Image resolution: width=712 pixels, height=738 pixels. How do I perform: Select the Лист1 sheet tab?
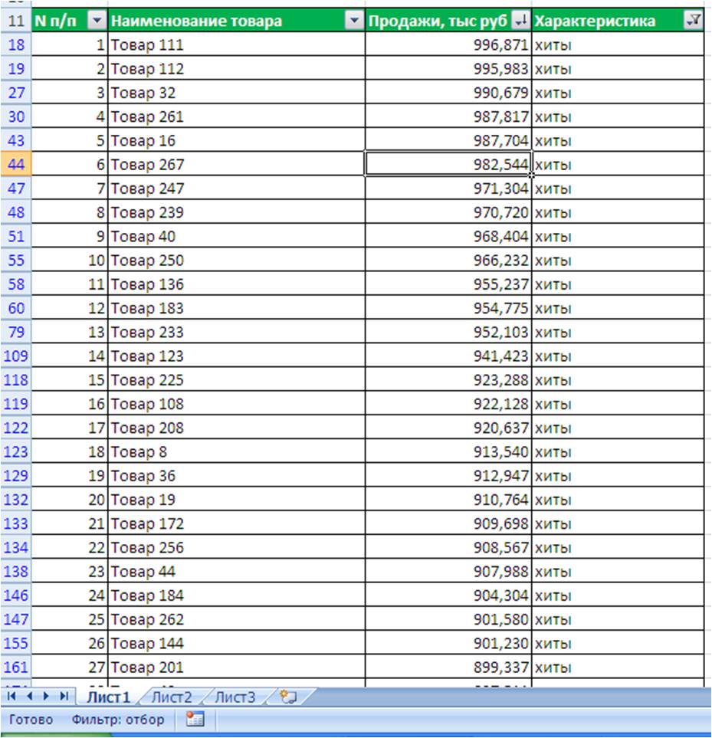108,697
